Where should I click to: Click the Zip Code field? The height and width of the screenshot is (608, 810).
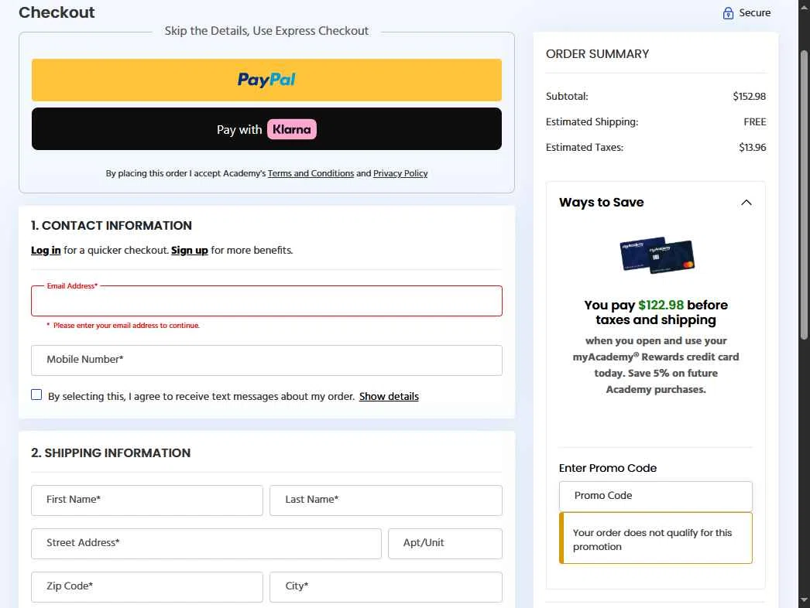pyautogui.click(x=147, y=586)
